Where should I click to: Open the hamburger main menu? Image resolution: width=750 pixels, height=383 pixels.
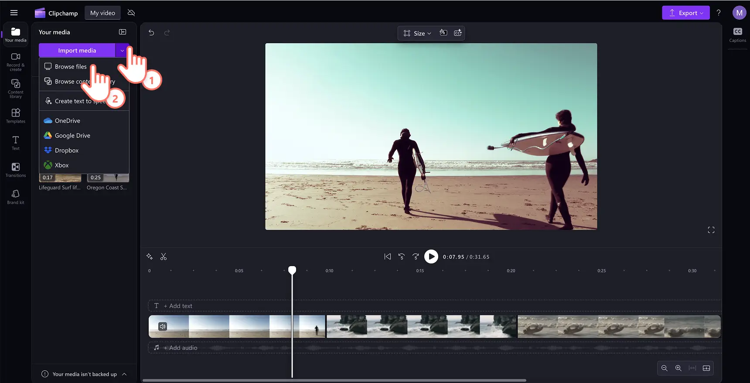[x=14, y=13]
